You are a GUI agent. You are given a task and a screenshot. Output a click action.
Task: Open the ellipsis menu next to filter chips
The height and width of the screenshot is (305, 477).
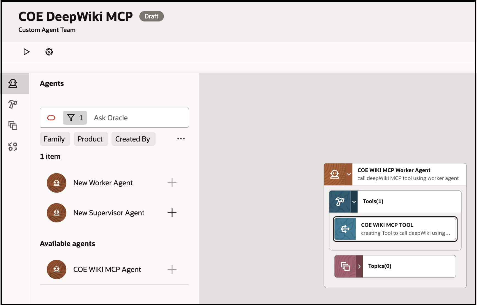pyautogui.click(x=181, y=139)
